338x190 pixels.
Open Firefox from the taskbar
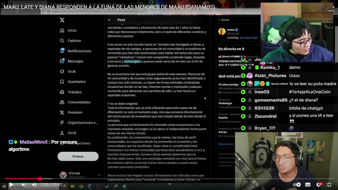click(x=64, y=187)
